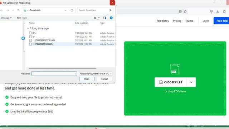Click icon of file 0.1. row
The image size is (229, 129).
(x=30, y=33)
